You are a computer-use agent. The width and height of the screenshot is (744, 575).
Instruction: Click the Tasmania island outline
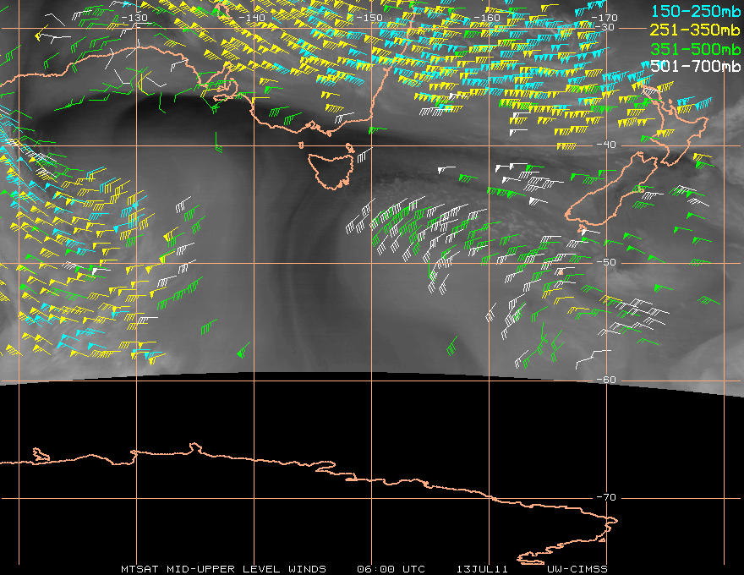click(x=331, y=169)
